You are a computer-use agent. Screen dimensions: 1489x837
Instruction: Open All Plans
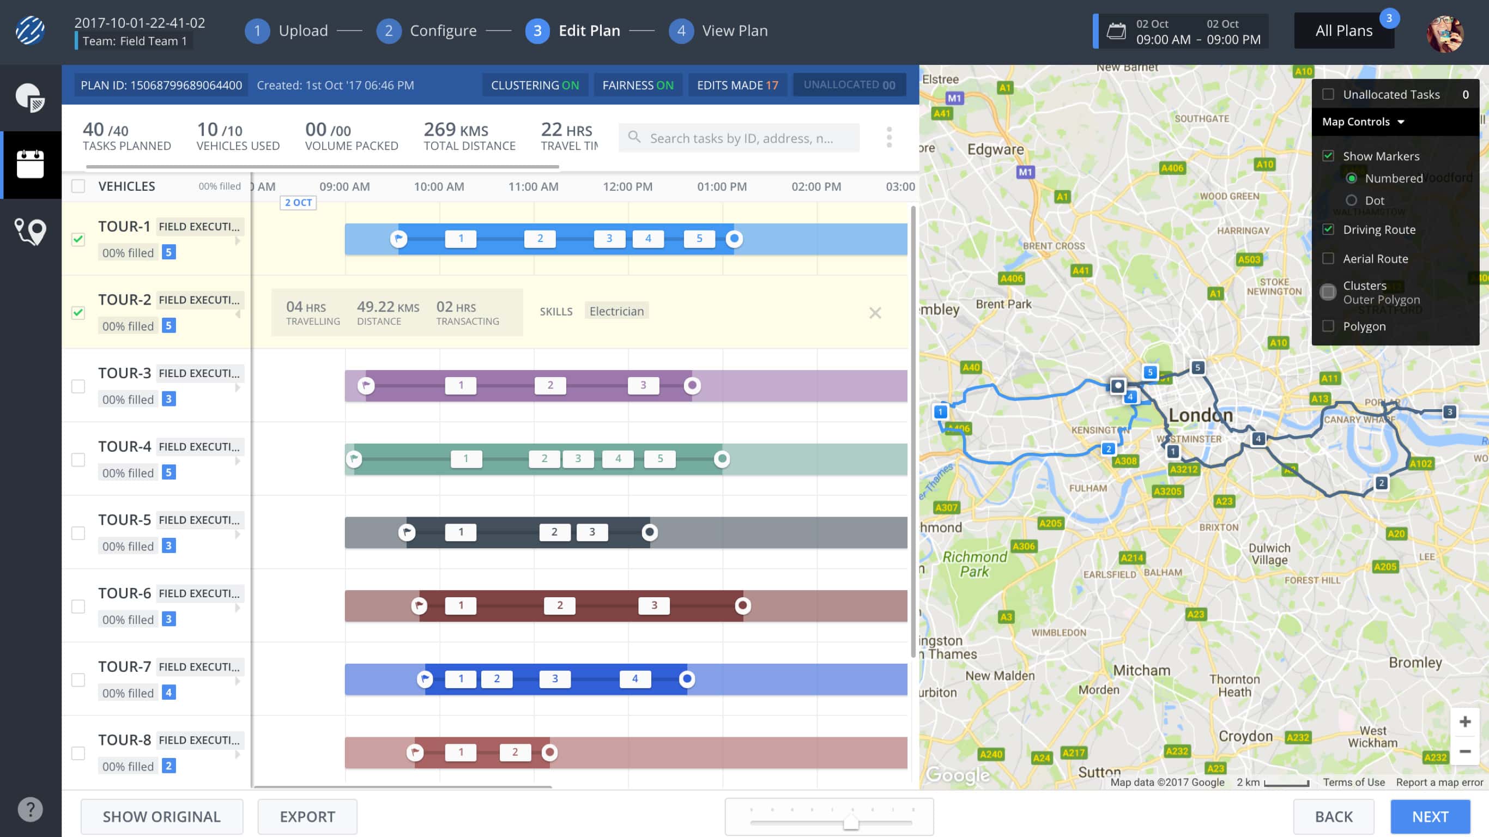(1344, 30)
